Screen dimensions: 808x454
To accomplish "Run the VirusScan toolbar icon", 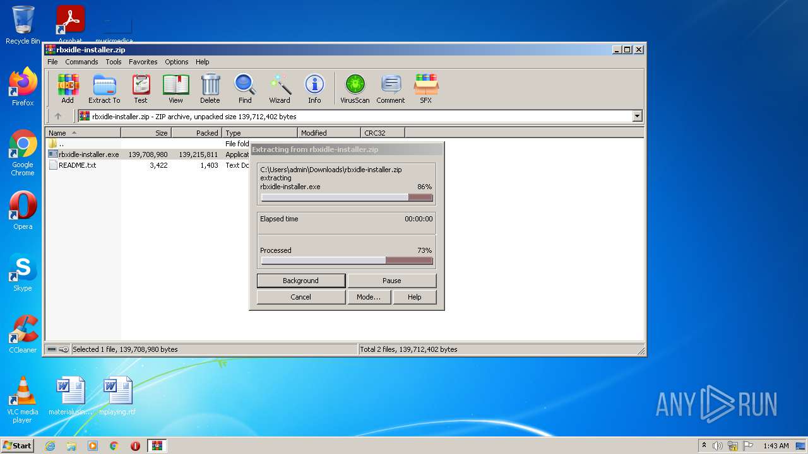I will (x=355, y=88).
